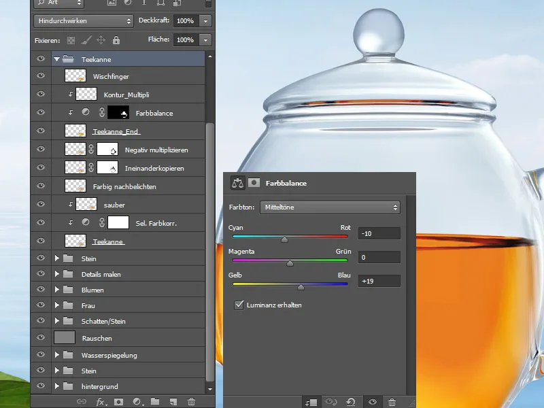Lock image pixels brush icon

[x=86, y=40]
